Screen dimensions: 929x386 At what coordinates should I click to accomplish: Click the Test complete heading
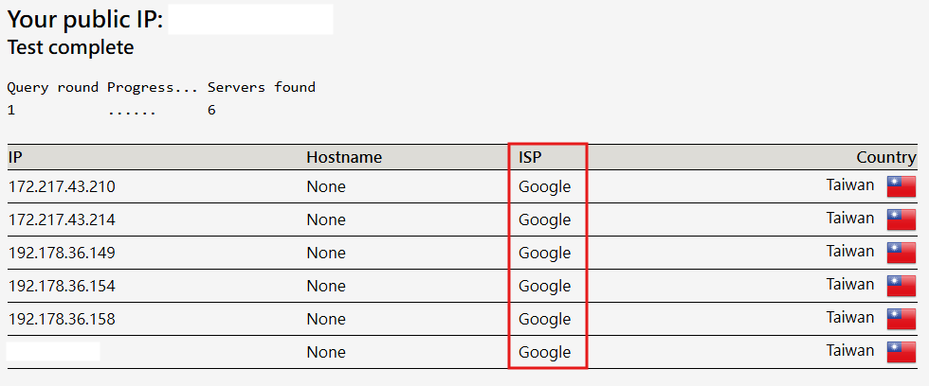coord(70,46)
